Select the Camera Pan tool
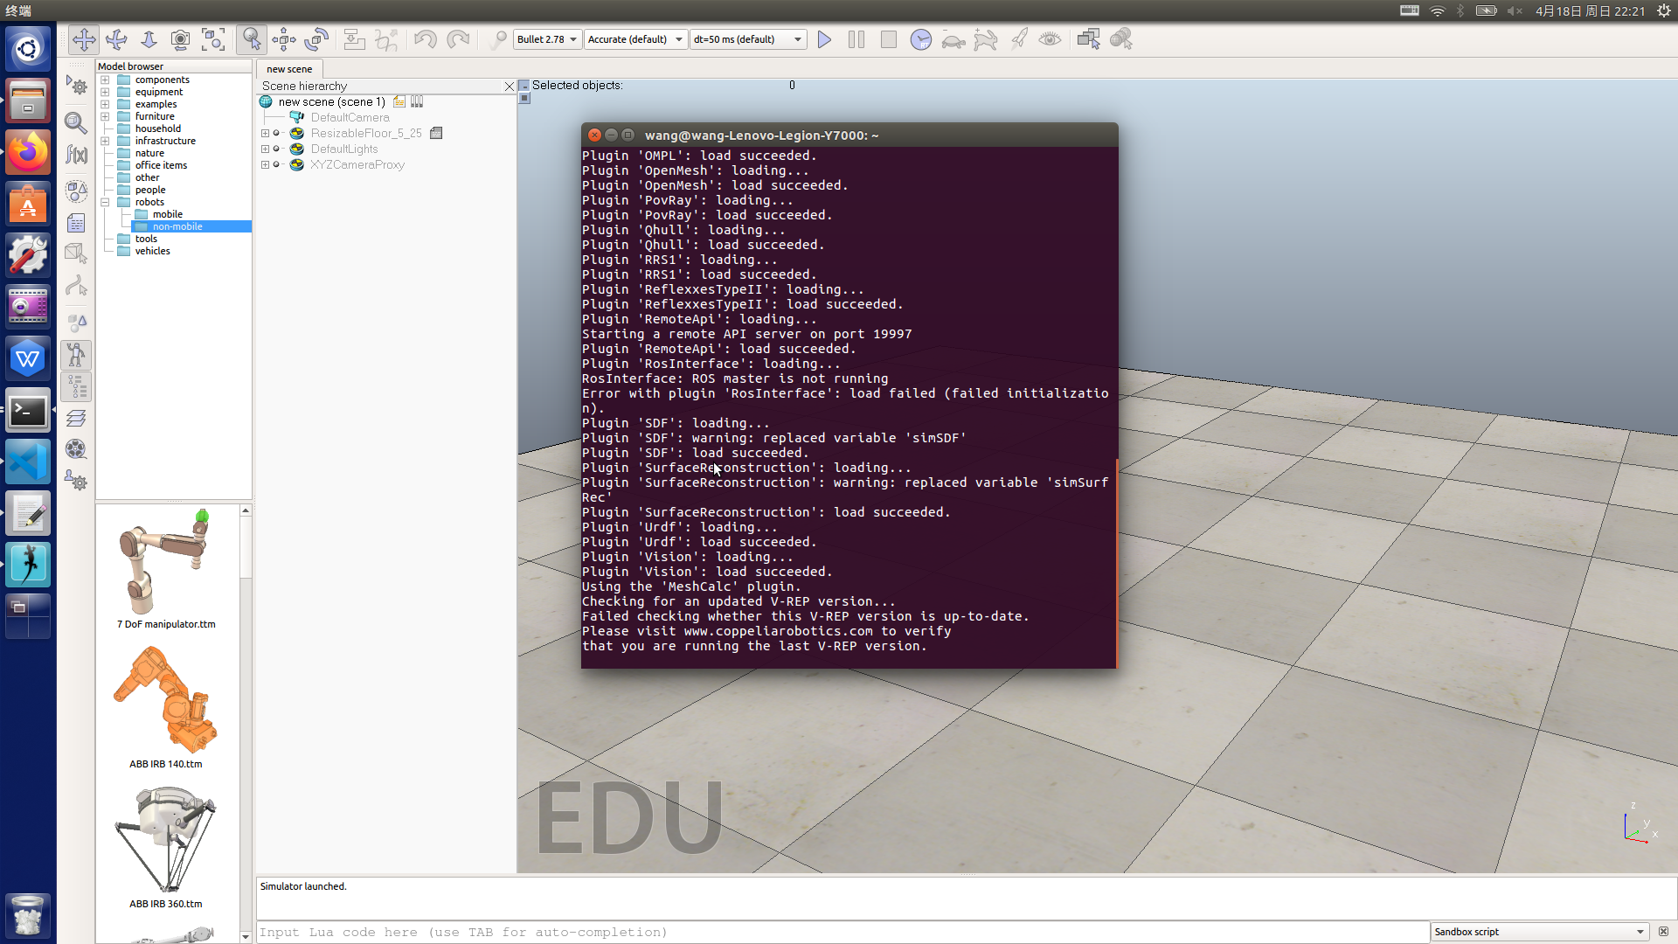The width and height of the screenshot is (1678, 944). click(x=84, y=39)
